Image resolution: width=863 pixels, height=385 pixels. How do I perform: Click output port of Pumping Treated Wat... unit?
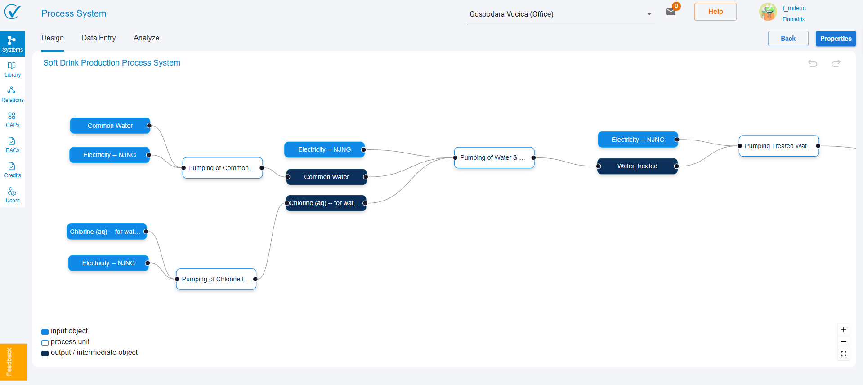[x=818, y=146]
